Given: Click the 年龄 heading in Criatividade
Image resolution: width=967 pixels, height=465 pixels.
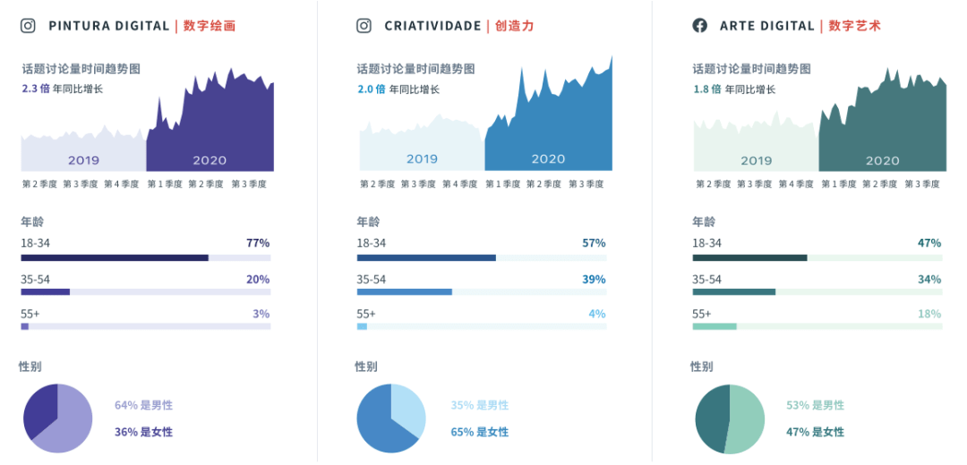Looking at the screenshot, I should point(368,222).
